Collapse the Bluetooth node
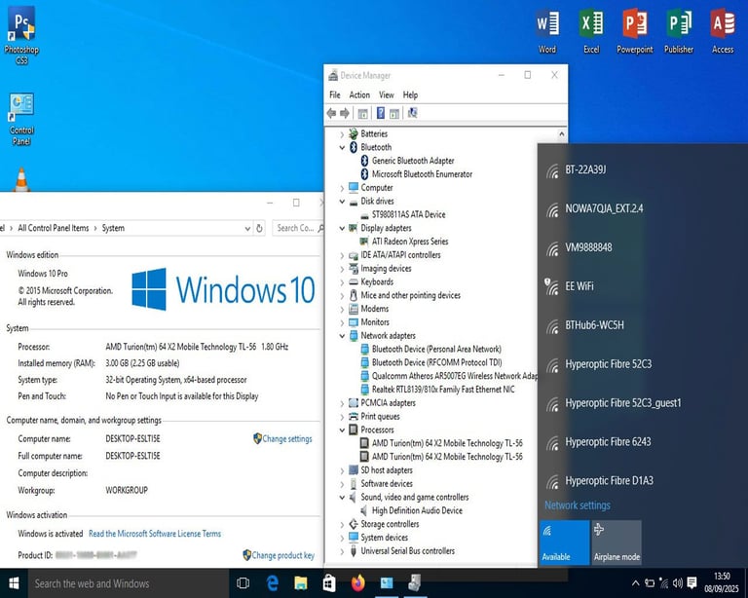The image size is (748, 598). pos(342,148)
